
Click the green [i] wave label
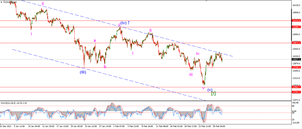tap(214, 93)
